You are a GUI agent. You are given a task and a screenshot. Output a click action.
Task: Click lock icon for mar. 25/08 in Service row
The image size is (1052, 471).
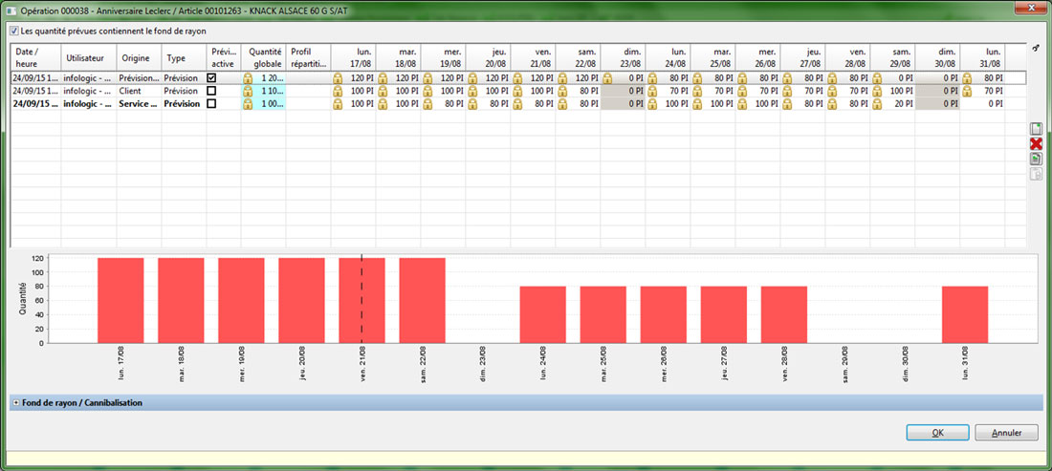point(697,104)
